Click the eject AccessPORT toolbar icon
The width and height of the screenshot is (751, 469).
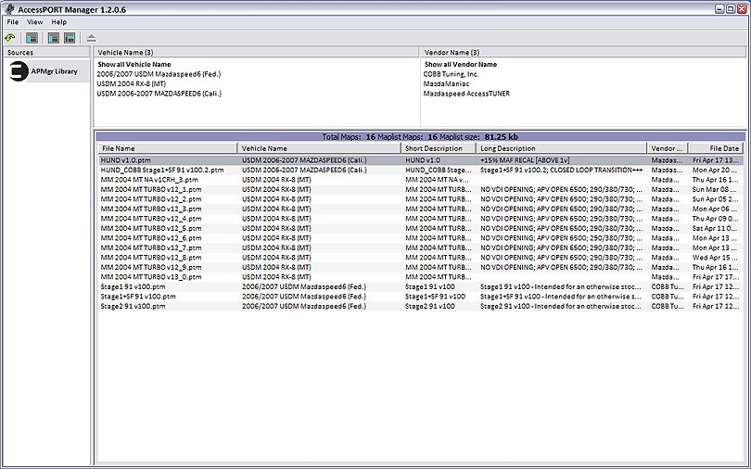92,38
